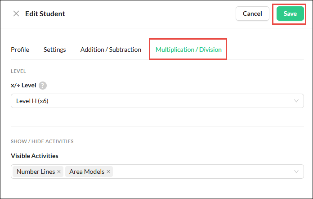Click the Number Lines tag label
The image size is (313, 199).
coord(36,172)
